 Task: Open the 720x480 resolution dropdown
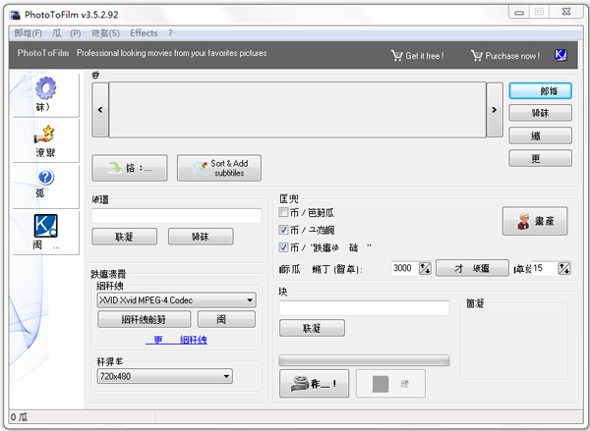165,376
